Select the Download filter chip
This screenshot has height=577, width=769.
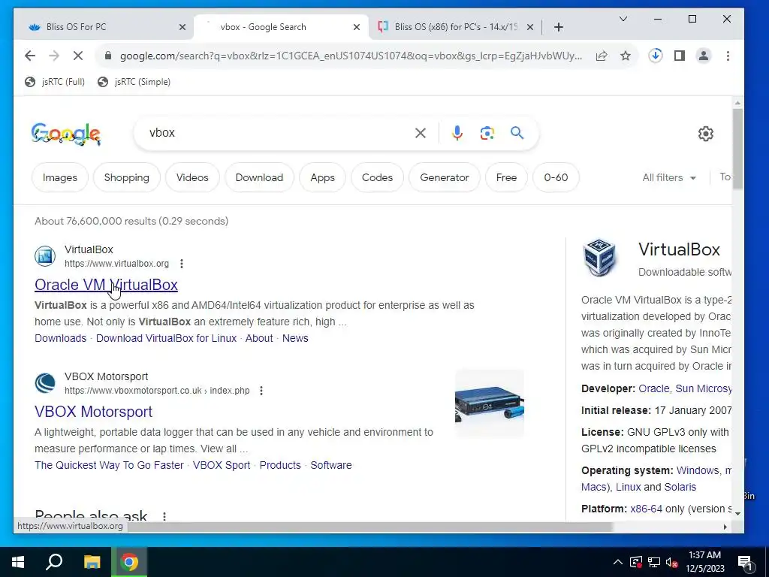point(259,177)
